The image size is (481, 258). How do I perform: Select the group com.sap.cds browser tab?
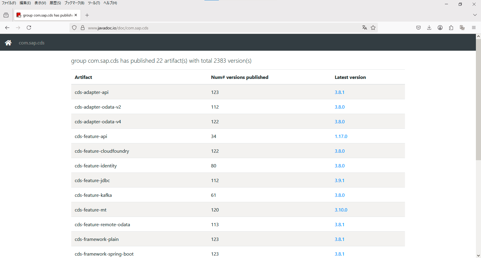(x=47, y=15)
